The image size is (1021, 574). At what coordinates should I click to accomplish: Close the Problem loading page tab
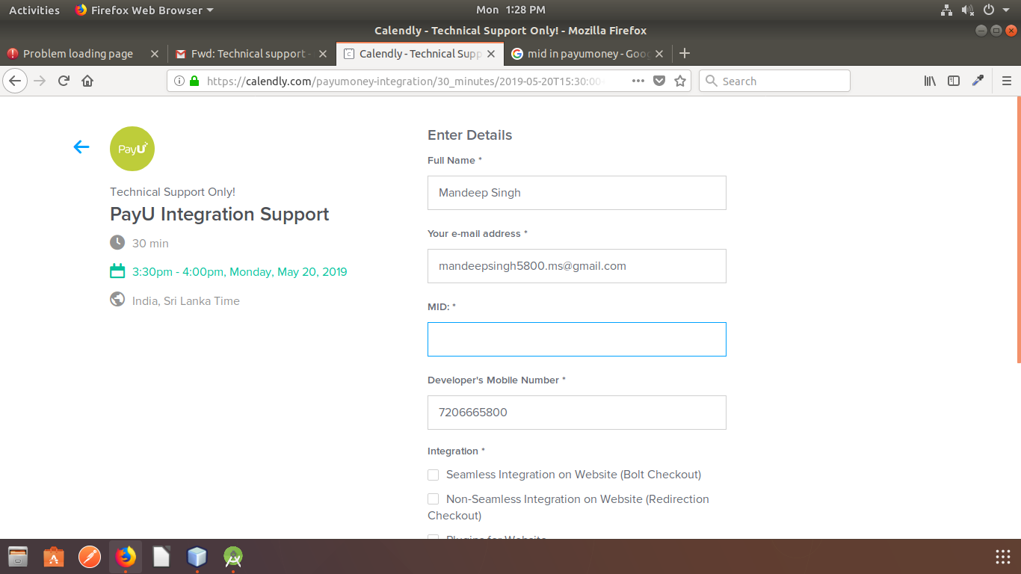pyautogui.click(x=155, y=54)
